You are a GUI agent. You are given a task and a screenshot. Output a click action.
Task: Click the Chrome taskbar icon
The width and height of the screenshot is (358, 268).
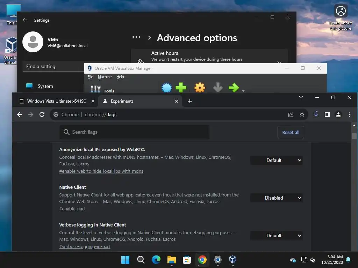click(x=202, y=260)
